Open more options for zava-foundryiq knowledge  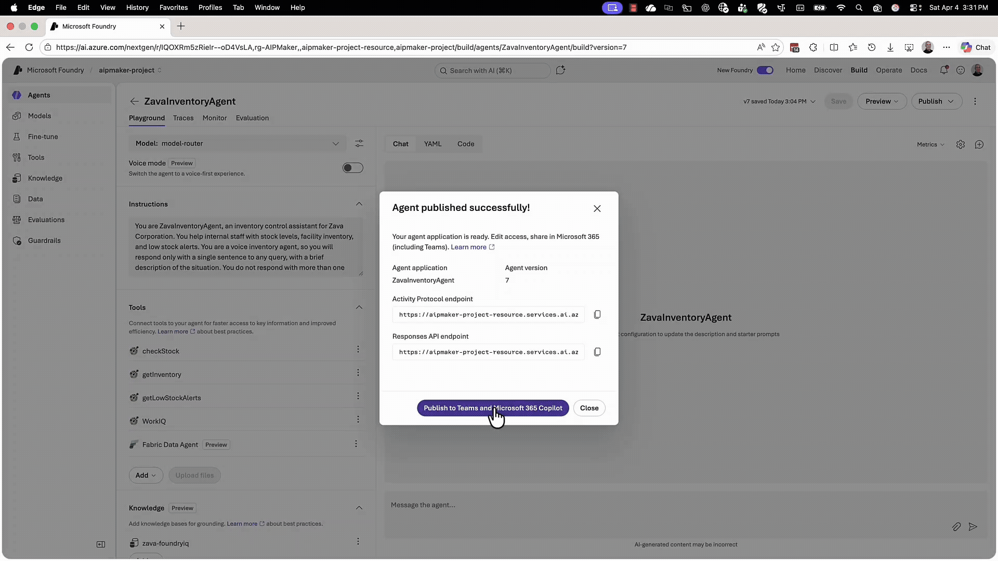358,542
